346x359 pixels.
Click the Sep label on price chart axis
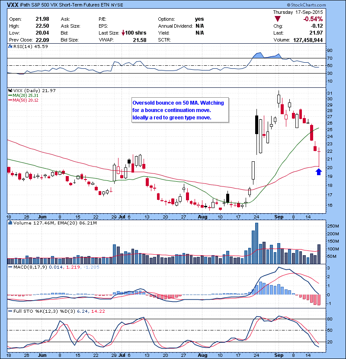tap(279, 217)
